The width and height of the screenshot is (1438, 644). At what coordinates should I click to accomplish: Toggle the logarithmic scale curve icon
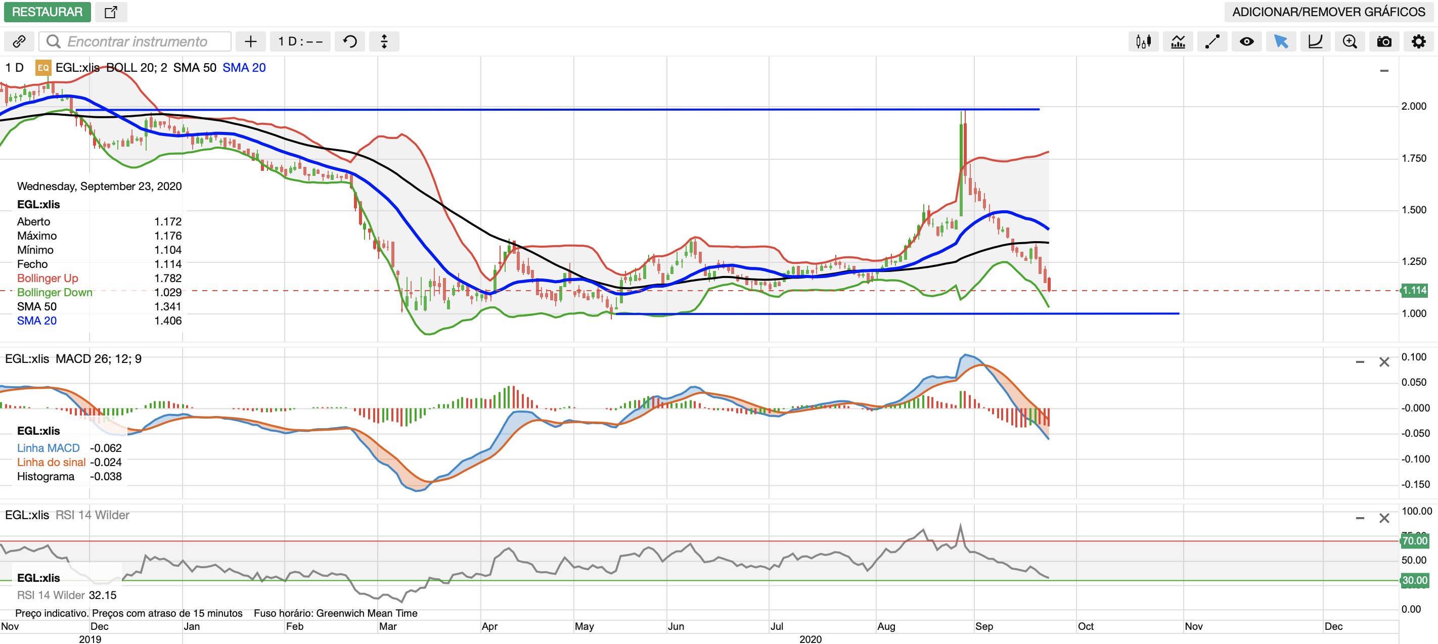pos(1315,41)
